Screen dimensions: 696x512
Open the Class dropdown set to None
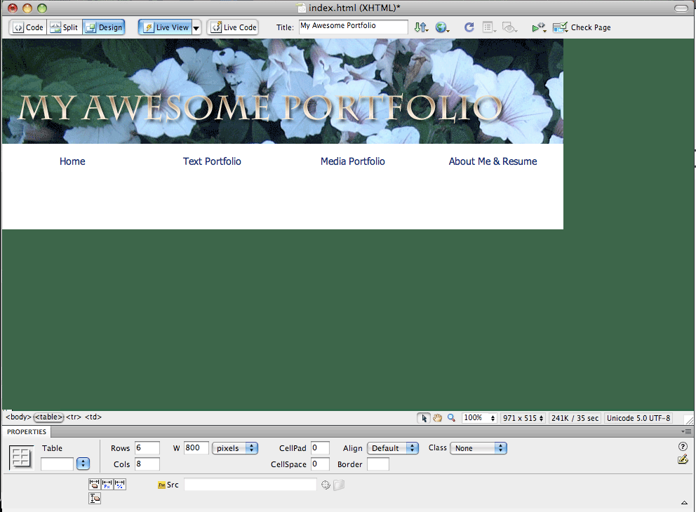[479, 448]
